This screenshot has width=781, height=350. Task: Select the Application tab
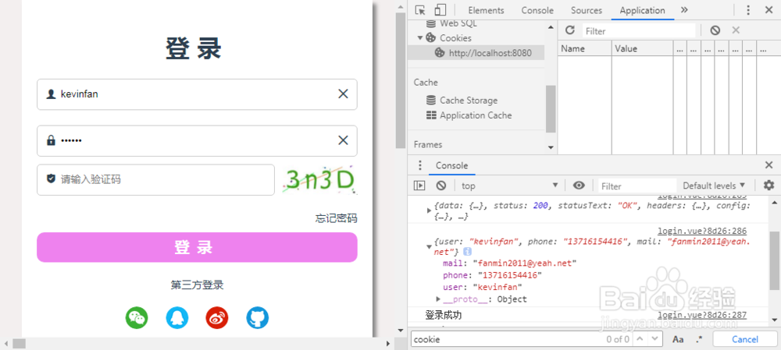point(642,10)
